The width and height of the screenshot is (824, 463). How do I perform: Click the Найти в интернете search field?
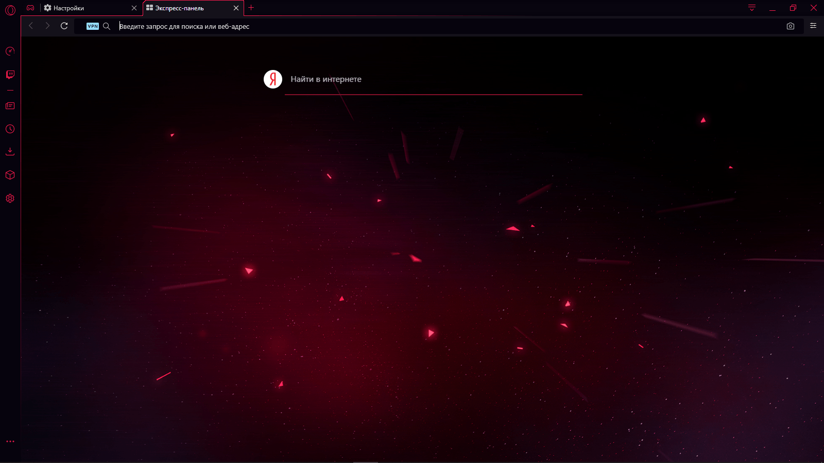(434, 80)
